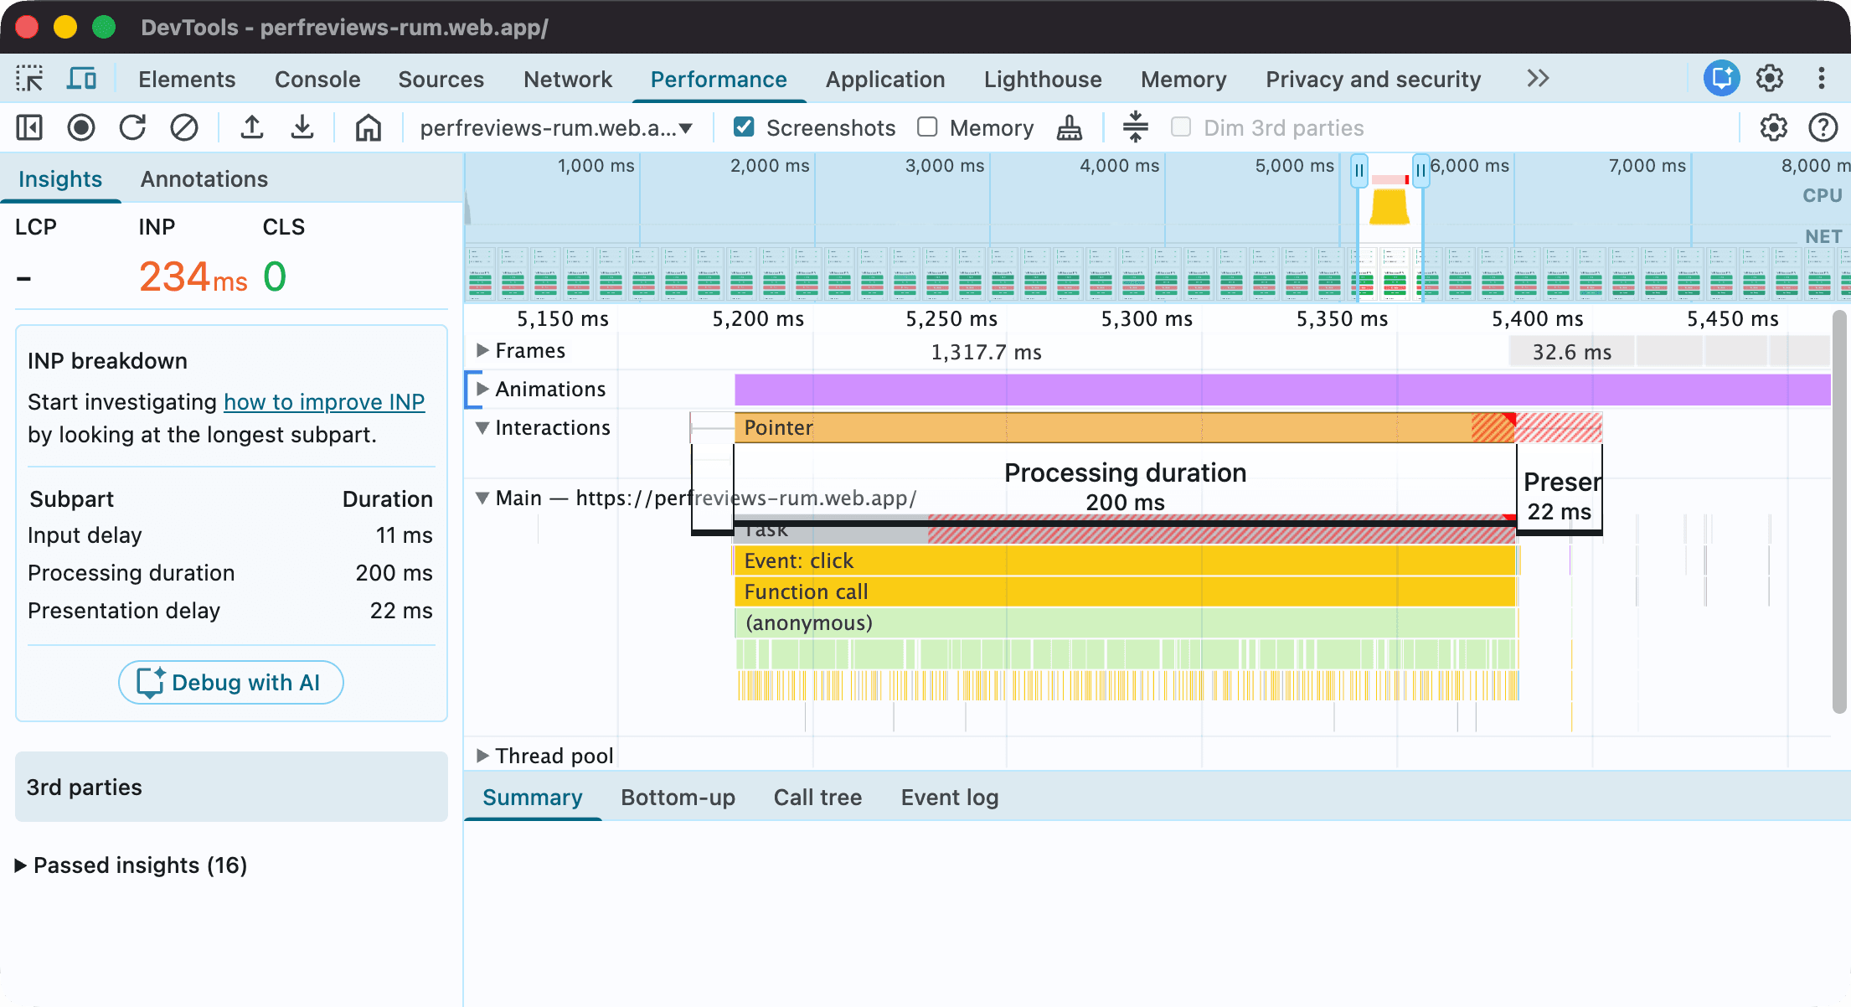The height and width of the screenshot is (1007, 1851).
Task: Click the first screenshot thumbnail in filmstrip
Action: (x=481, y=273)
